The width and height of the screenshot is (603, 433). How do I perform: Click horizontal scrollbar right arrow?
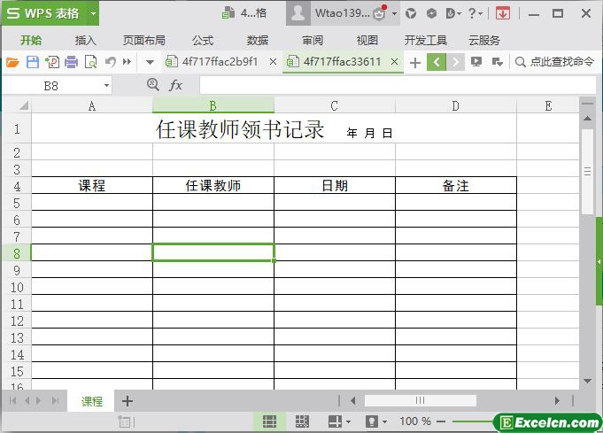(557, 401)
